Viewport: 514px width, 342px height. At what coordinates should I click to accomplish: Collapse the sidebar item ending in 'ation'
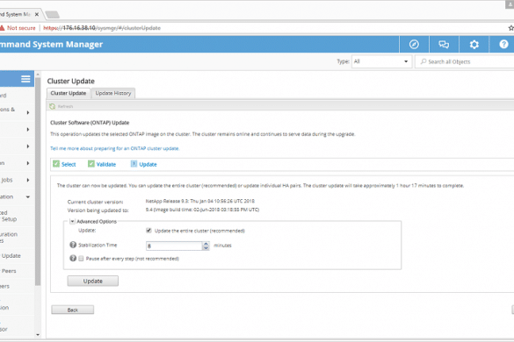[28, 197]
